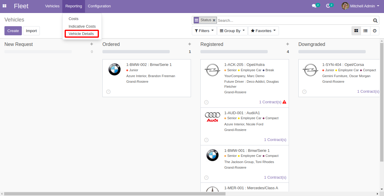Open the 1-BMW-002 : Bmw/Serie 1 card
The width and height of the screenshot is (384, 196).
coord(147,78)
